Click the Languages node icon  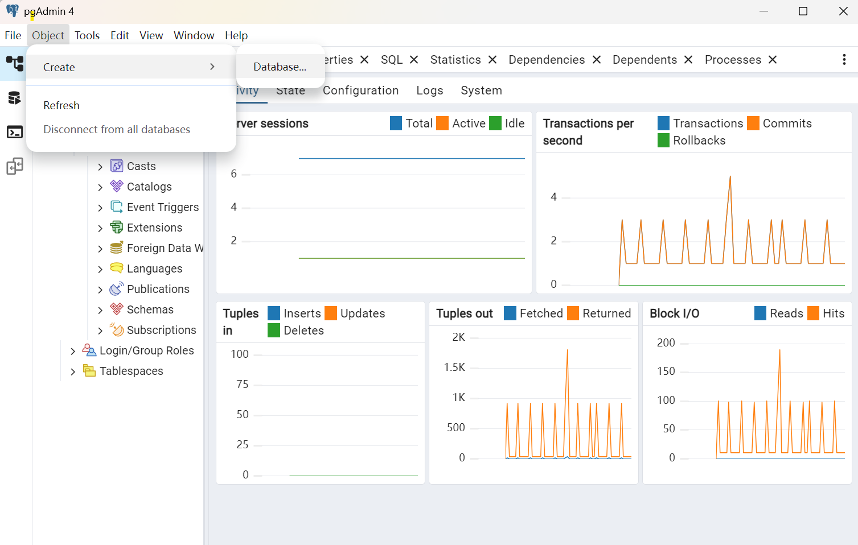coord(117,268)
